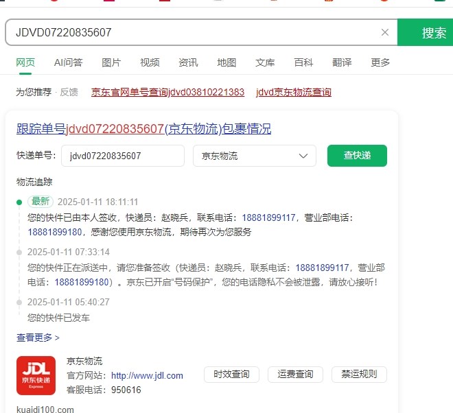Go to the 资讯 tab
This screenshot has height=413, width=453.
[188, 62]
